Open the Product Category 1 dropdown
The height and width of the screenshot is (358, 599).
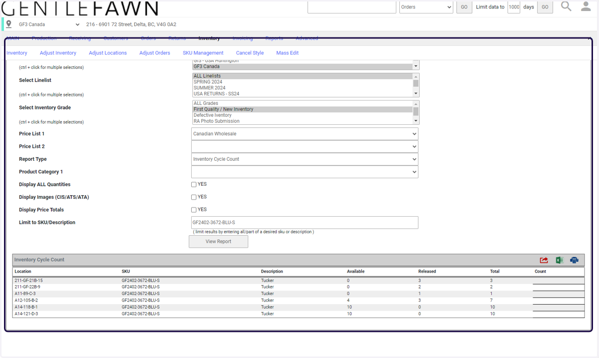click(x=304, y=172)
